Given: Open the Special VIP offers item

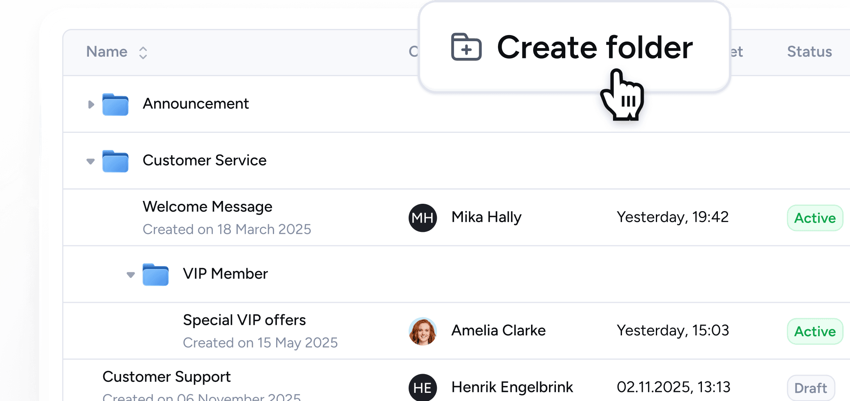Looking at the screenshot, I should [244, 320].
